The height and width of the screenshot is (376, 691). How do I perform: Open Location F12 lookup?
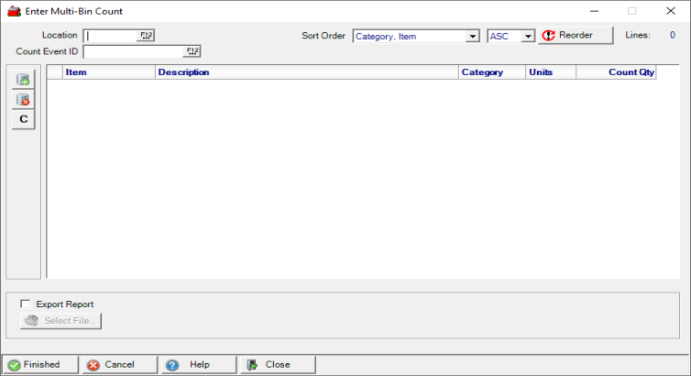(x=147, y=35)
